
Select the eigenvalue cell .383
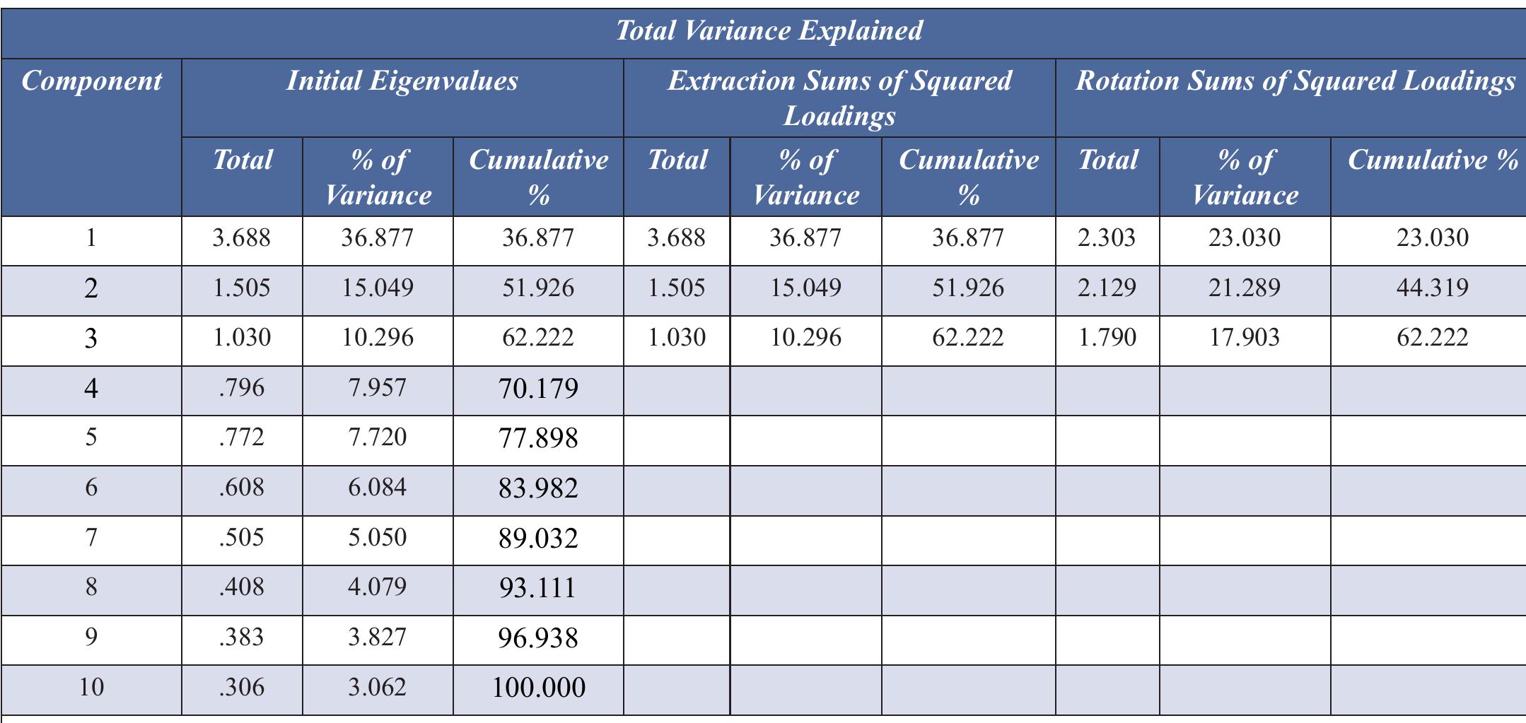(242, 637)
